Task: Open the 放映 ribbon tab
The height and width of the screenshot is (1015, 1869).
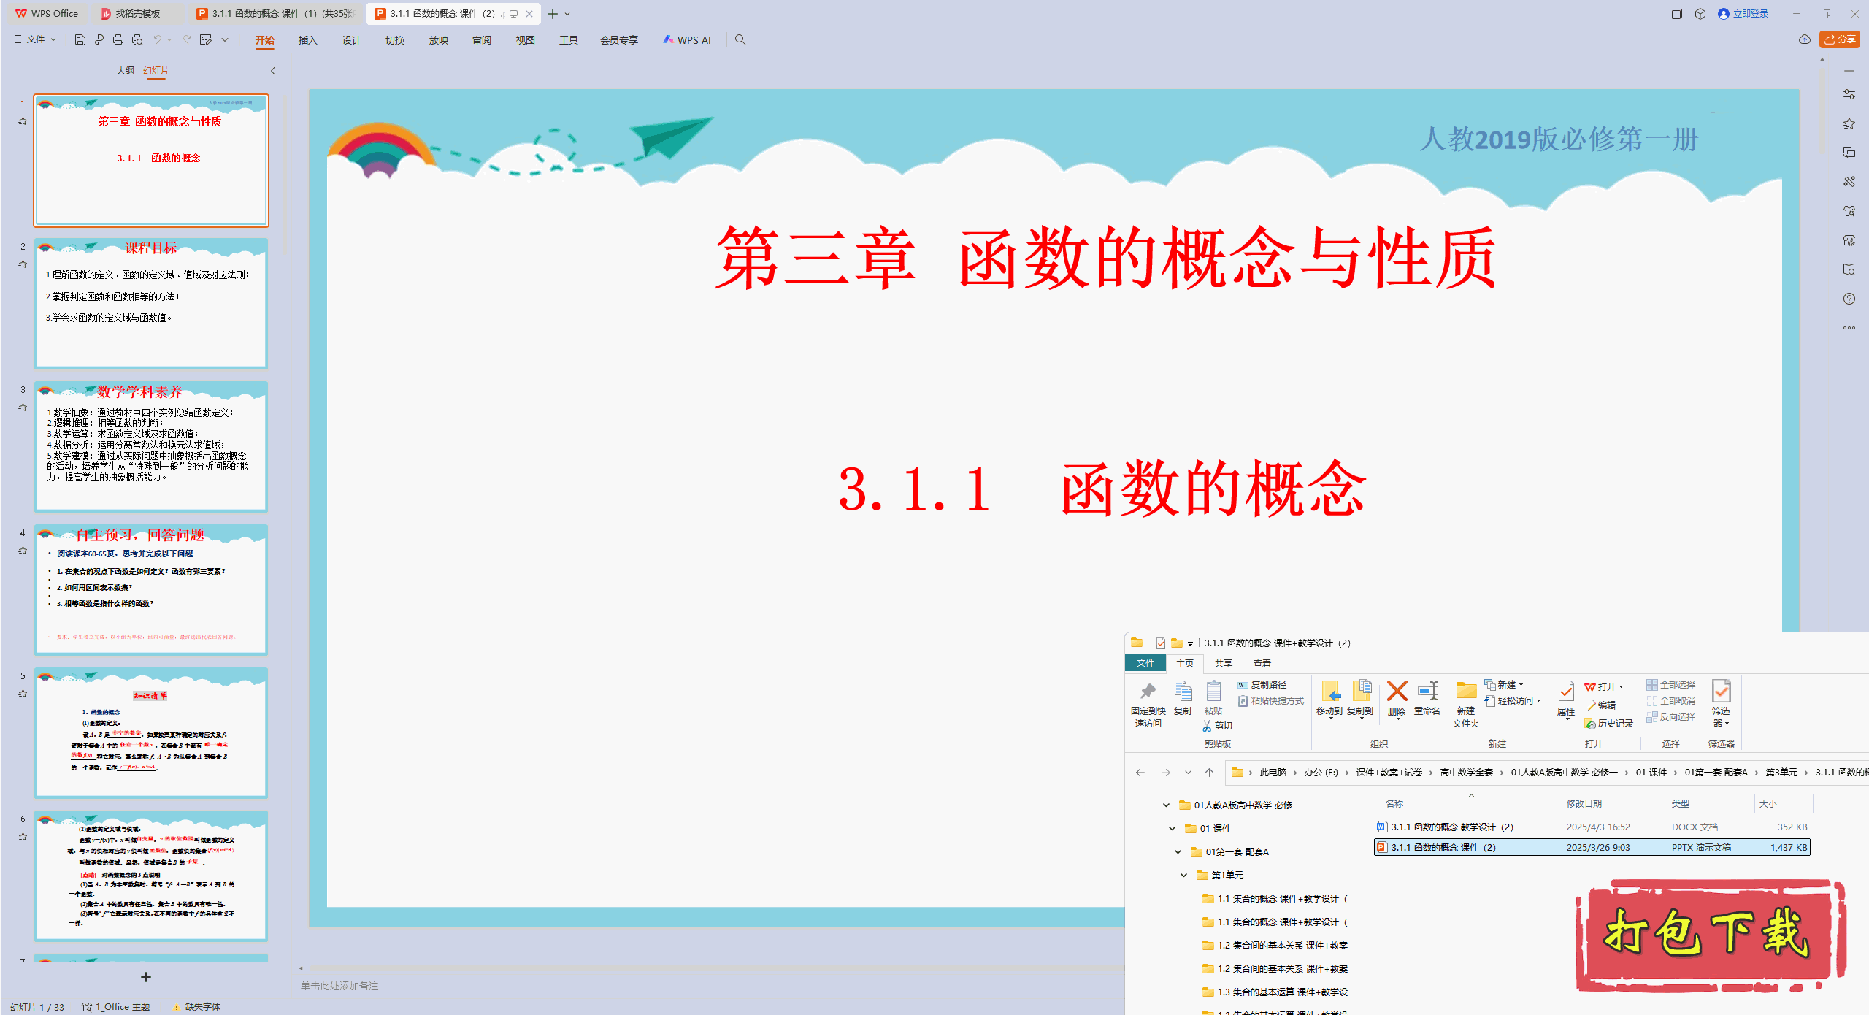Action: (438, 40)
